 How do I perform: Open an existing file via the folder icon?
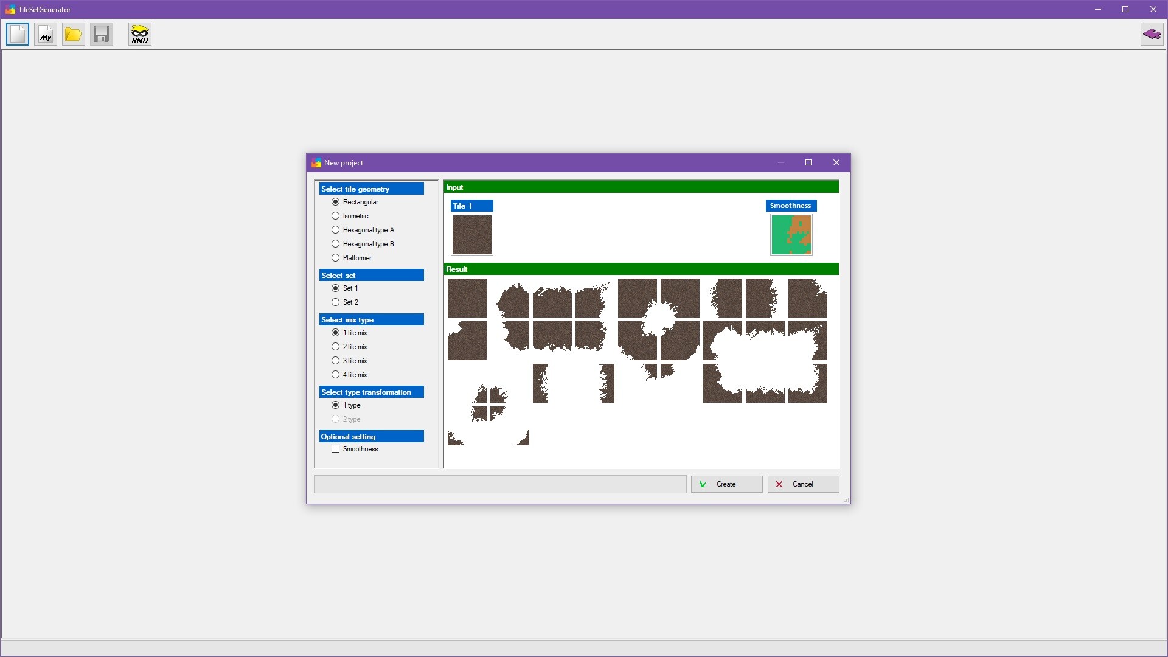[x=73, y=34]
